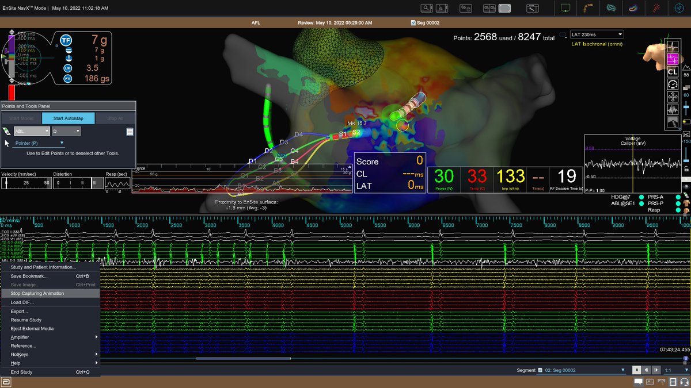Click the catheter image tool icon
This screenshot has width=691, height=388.
click(672, 122)
